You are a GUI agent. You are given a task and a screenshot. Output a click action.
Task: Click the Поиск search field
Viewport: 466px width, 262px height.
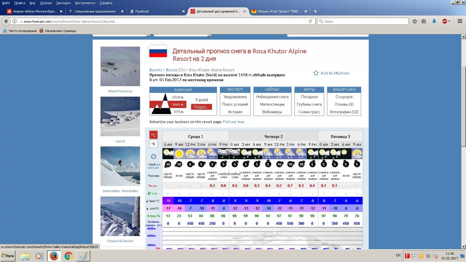[x=363, y=22]
